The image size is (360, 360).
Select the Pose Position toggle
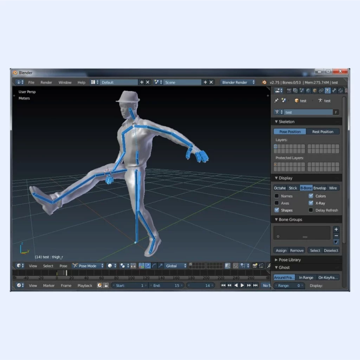[x=290, y=131]
